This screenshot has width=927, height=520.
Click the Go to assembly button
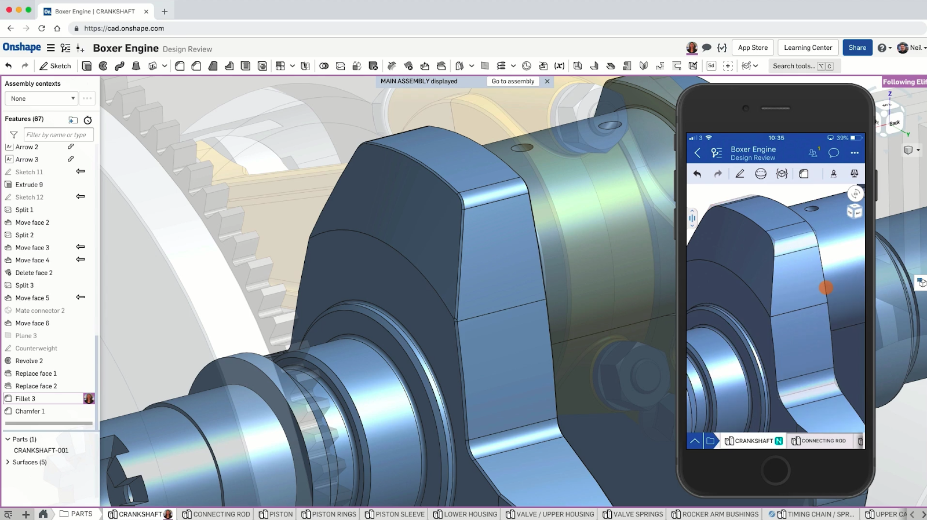513,82
